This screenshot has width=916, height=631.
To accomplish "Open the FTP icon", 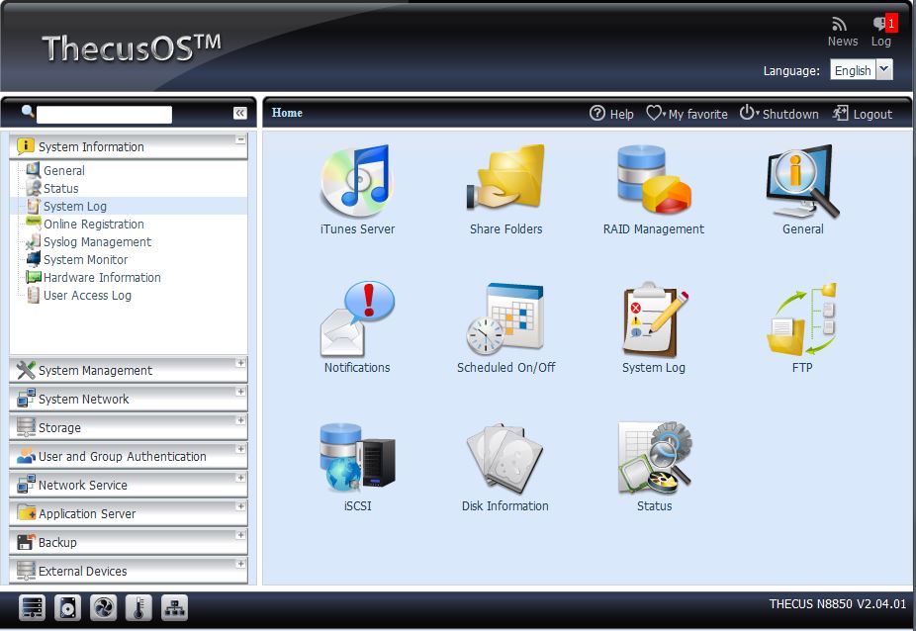I will (x=802, y=319).
